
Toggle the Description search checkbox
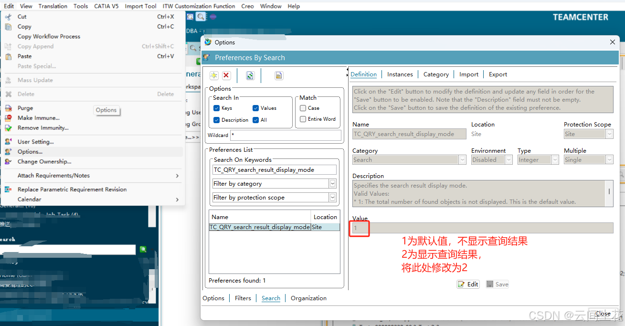point(216,120)
